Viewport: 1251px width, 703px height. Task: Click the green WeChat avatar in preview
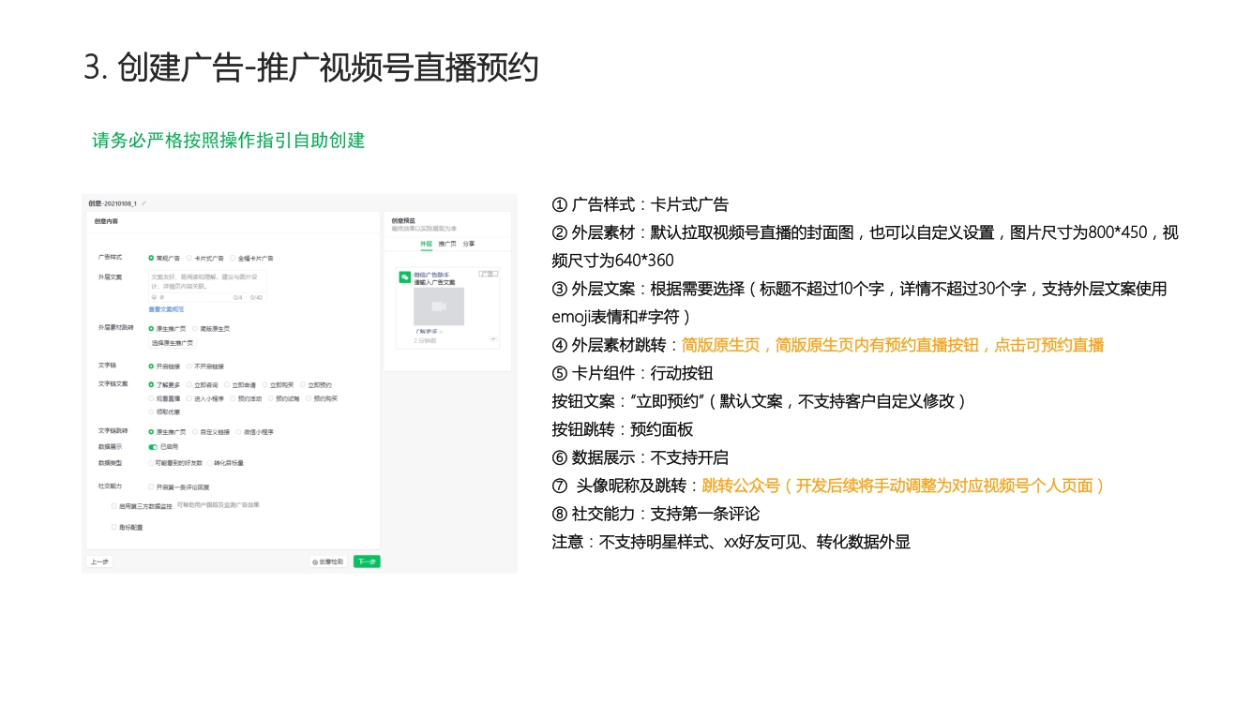[x=405, y=277]
